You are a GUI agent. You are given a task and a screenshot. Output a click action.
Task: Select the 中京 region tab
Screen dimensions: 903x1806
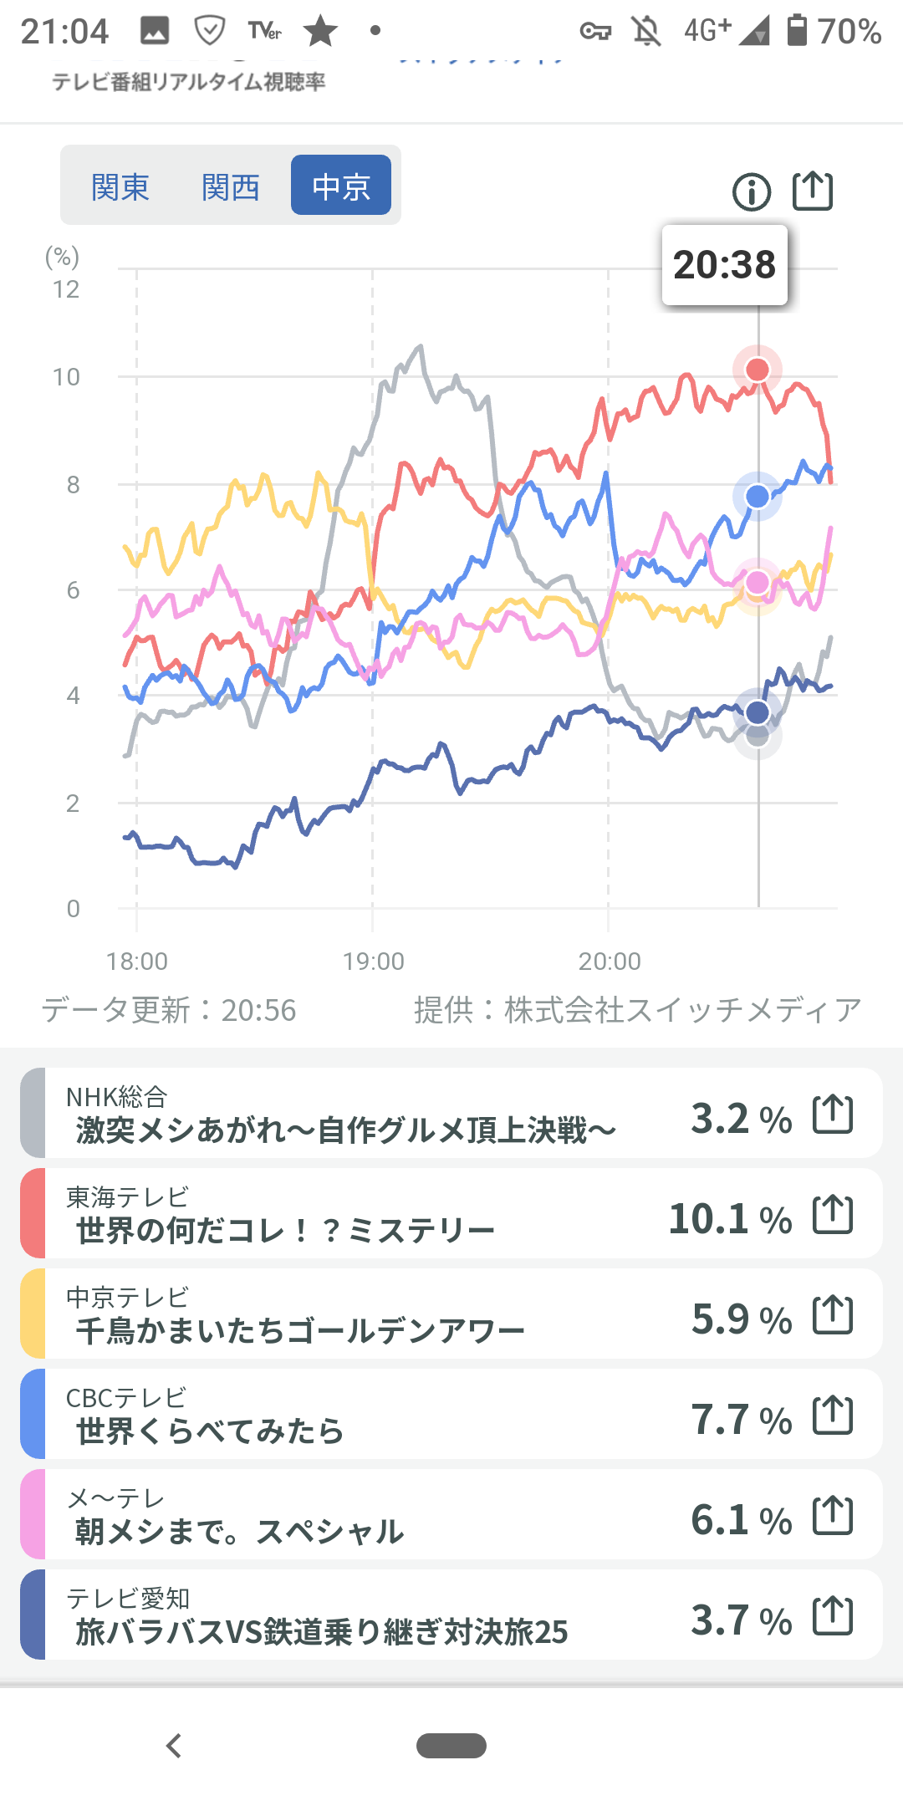[341, 186]
